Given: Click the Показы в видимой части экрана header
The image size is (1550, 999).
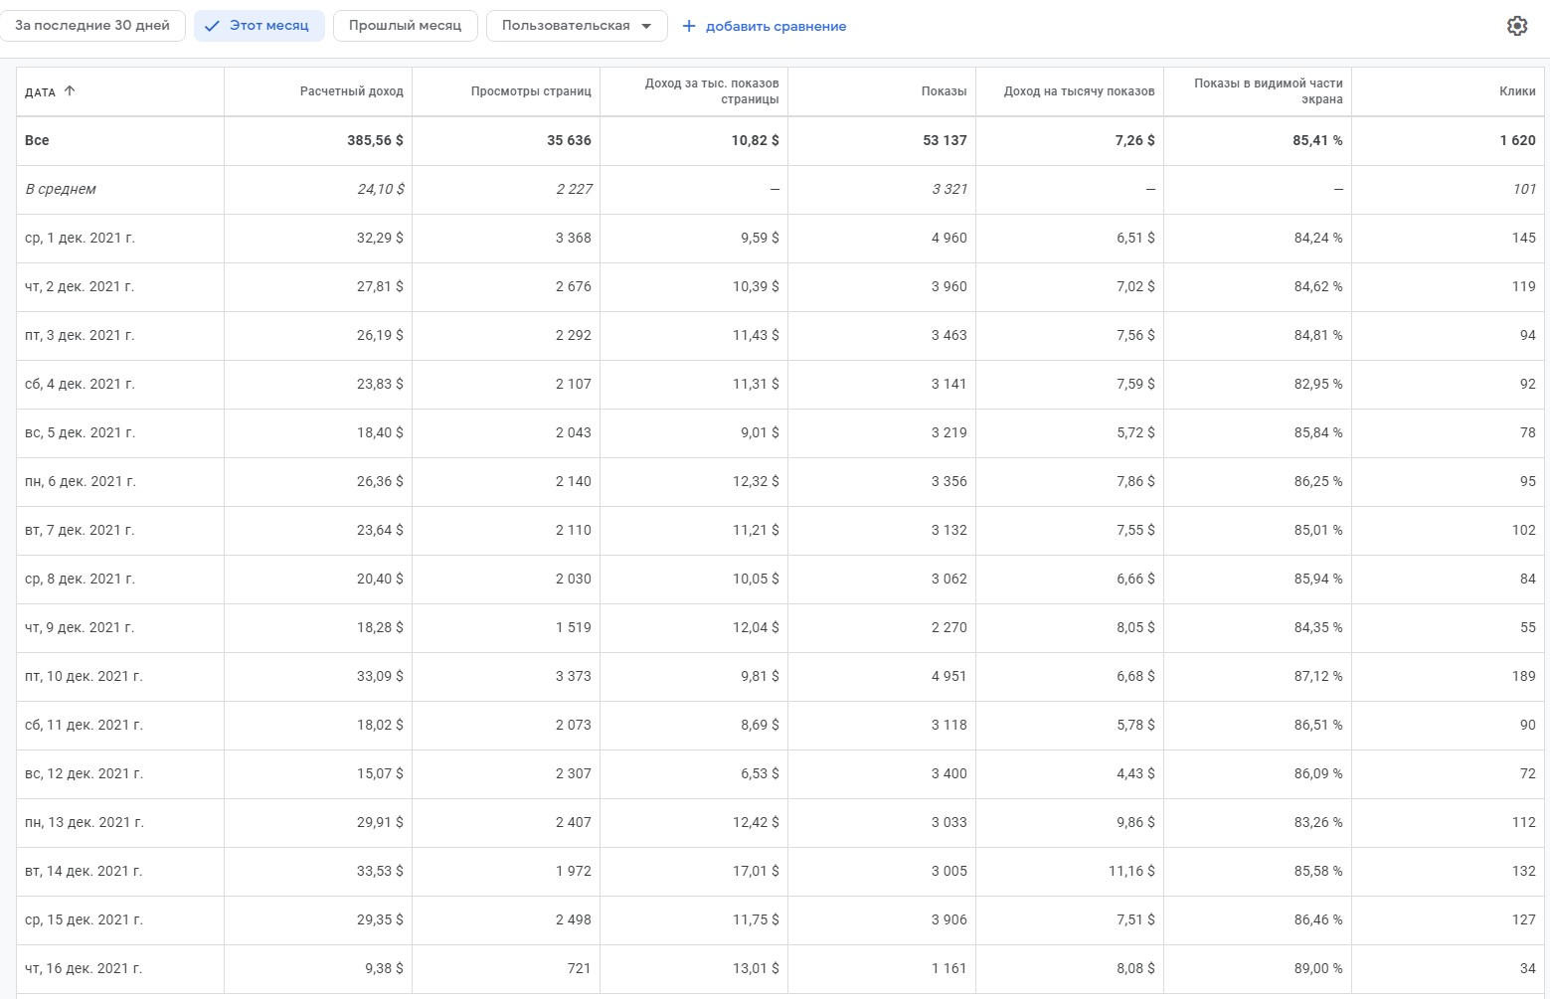Looking at the screenshot, I should click(1268, 91).
